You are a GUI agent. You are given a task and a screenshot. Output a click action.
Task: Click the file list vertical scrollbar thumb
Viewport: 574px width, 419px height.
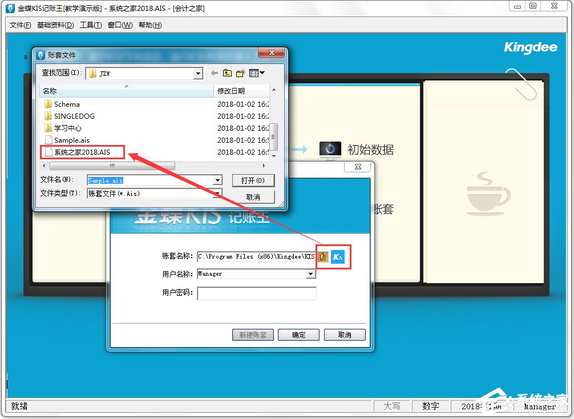274,137
